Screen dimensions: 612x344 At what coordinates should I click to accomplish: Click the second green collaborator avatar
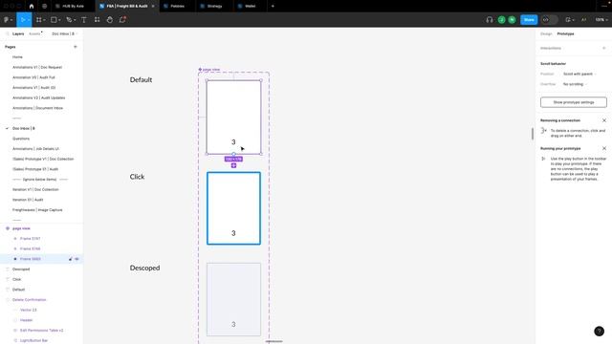(x=512, y=19)
